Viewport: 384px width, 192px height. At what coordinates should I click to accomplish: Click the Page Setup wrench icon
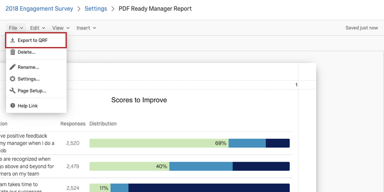13,91
